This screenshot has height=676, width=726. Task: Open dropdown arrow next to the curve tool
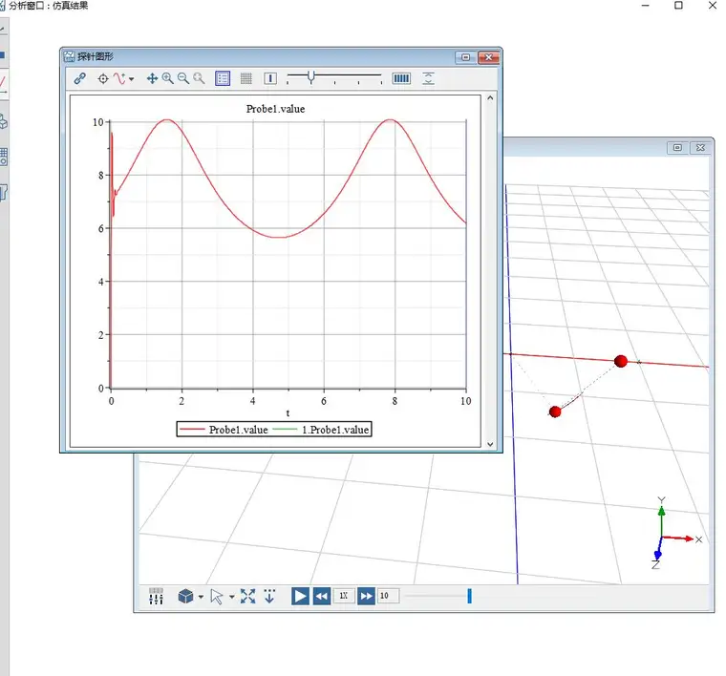click(x=132, y=79)
